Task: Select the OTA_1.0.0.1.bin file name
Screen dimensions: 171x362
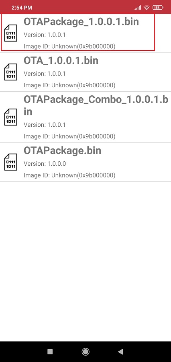Action: click(x=61, y=60)
